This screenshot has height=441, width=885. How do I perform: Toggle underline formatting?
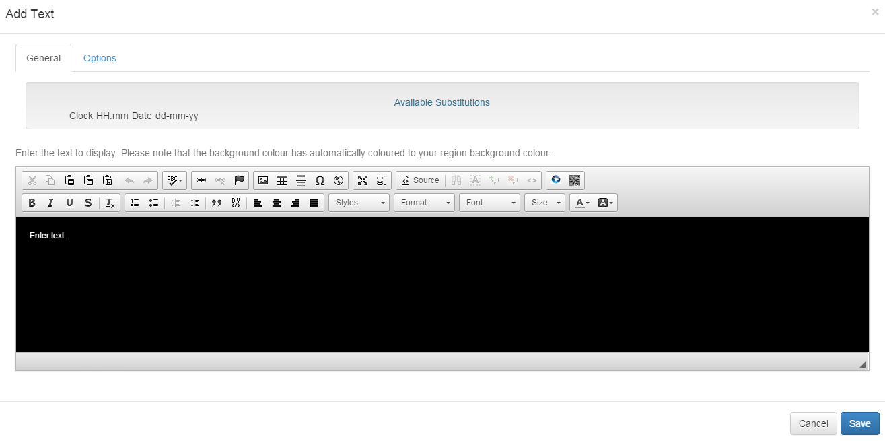pyautogui.click(x=69, y=203)
